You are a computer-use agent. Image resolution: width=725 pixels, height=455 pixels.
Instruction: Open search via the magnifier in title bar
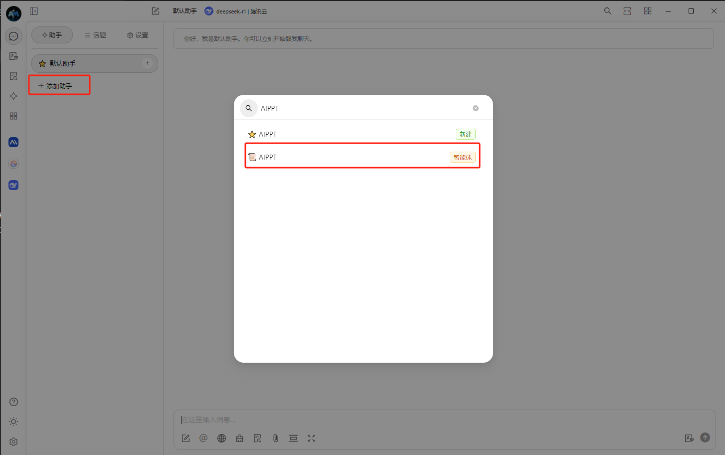(x=607, y=11)
